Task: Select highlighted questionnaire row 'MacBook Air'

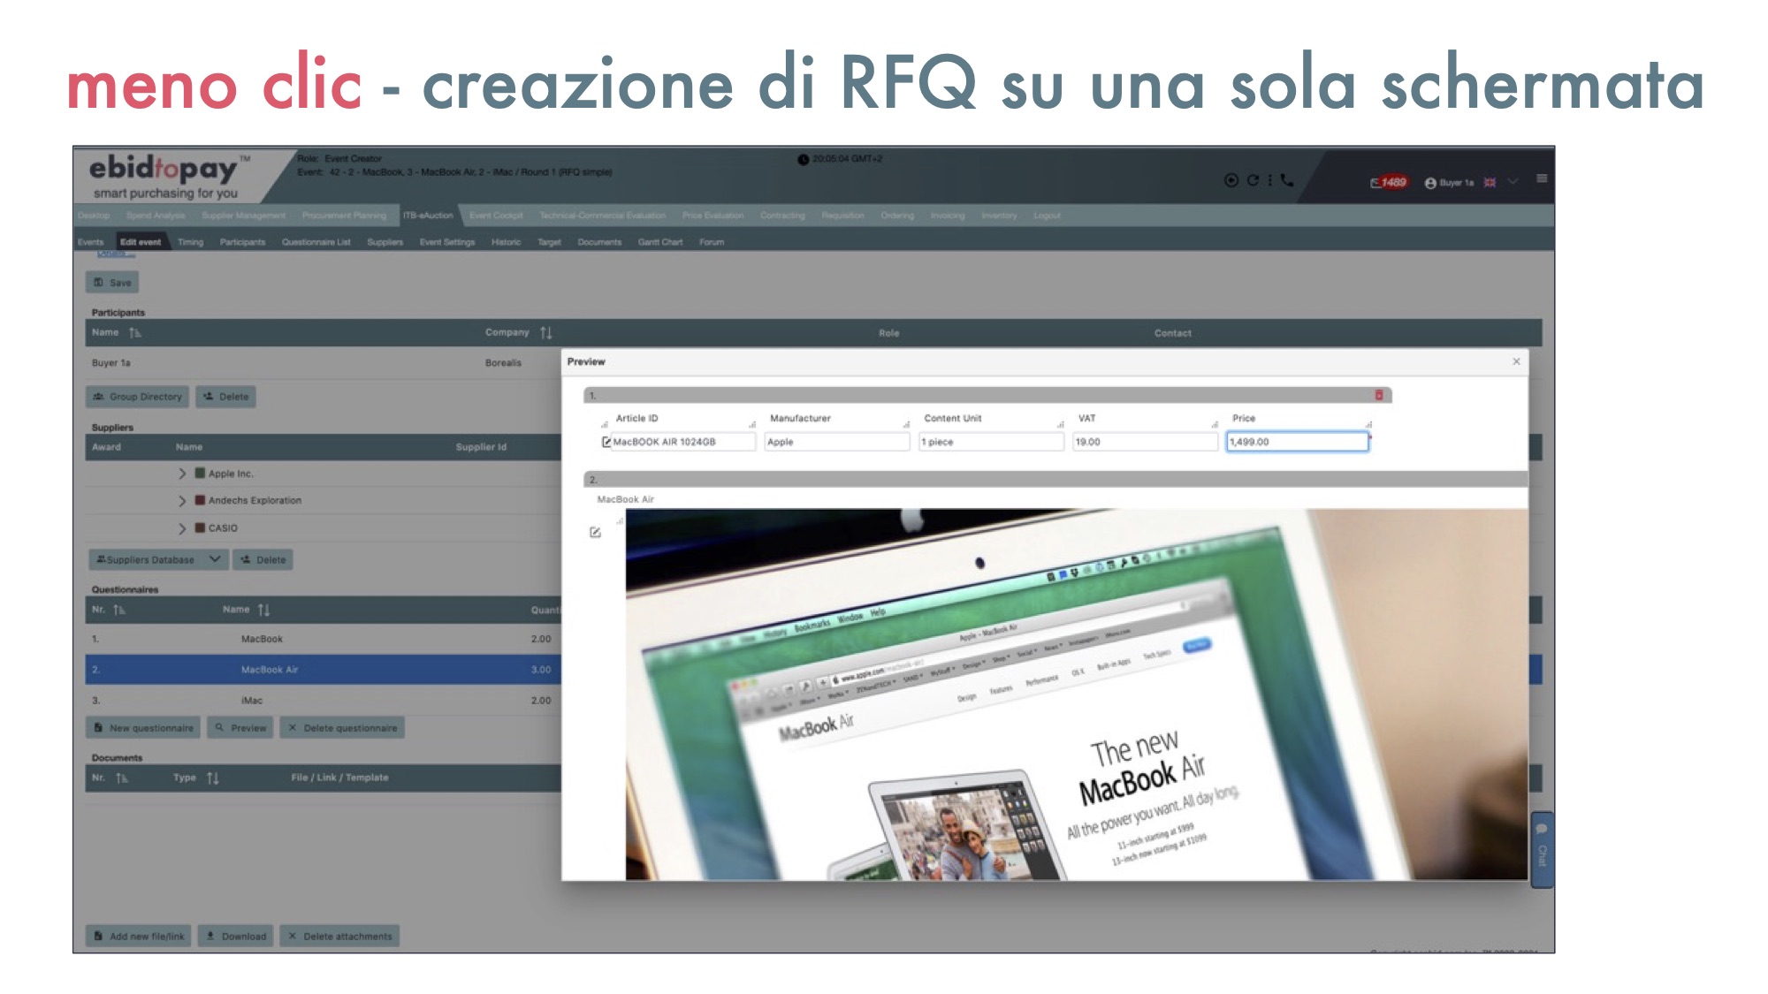Action: (324, 670)
